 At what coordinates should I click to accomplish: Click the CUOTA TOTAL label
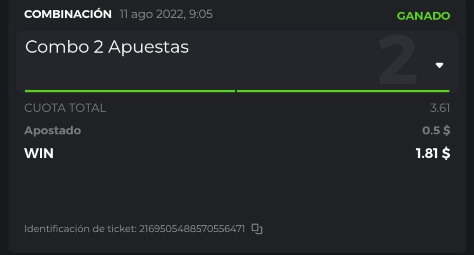(x=65, y=108)
